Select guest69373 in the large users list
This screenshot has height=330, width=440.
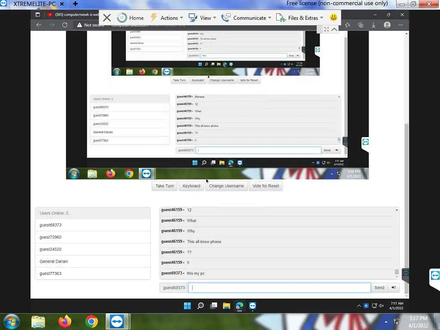(x=93, y=225)
